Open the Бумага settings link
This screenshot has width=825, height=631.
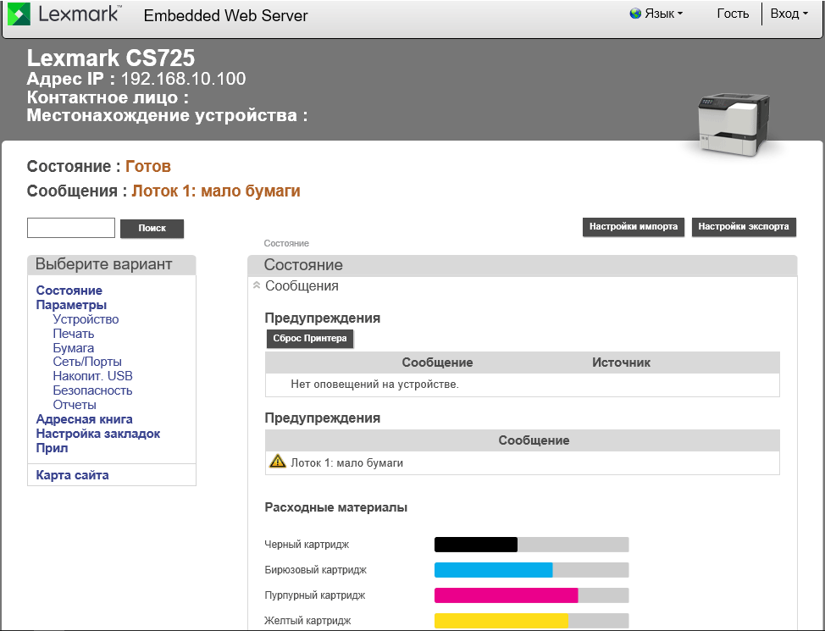tap(74, 348)
